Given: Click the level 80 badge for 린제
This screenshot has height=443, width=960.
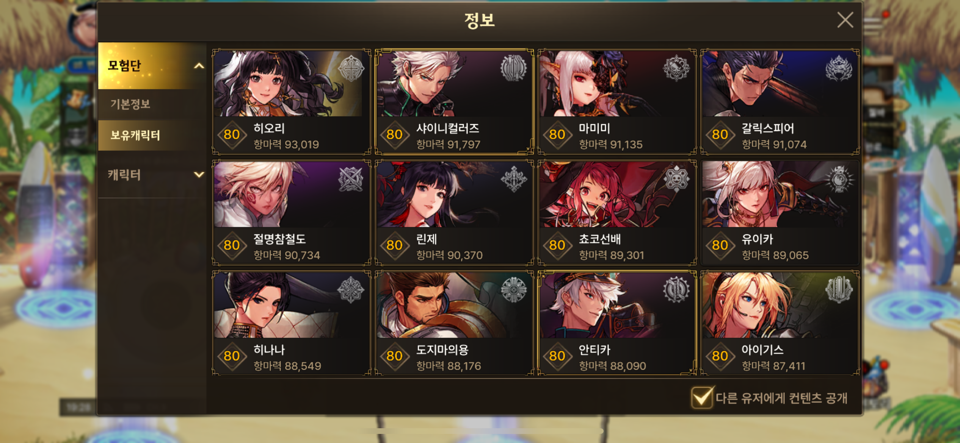Looking at the screenshot, I should (394, 245).
